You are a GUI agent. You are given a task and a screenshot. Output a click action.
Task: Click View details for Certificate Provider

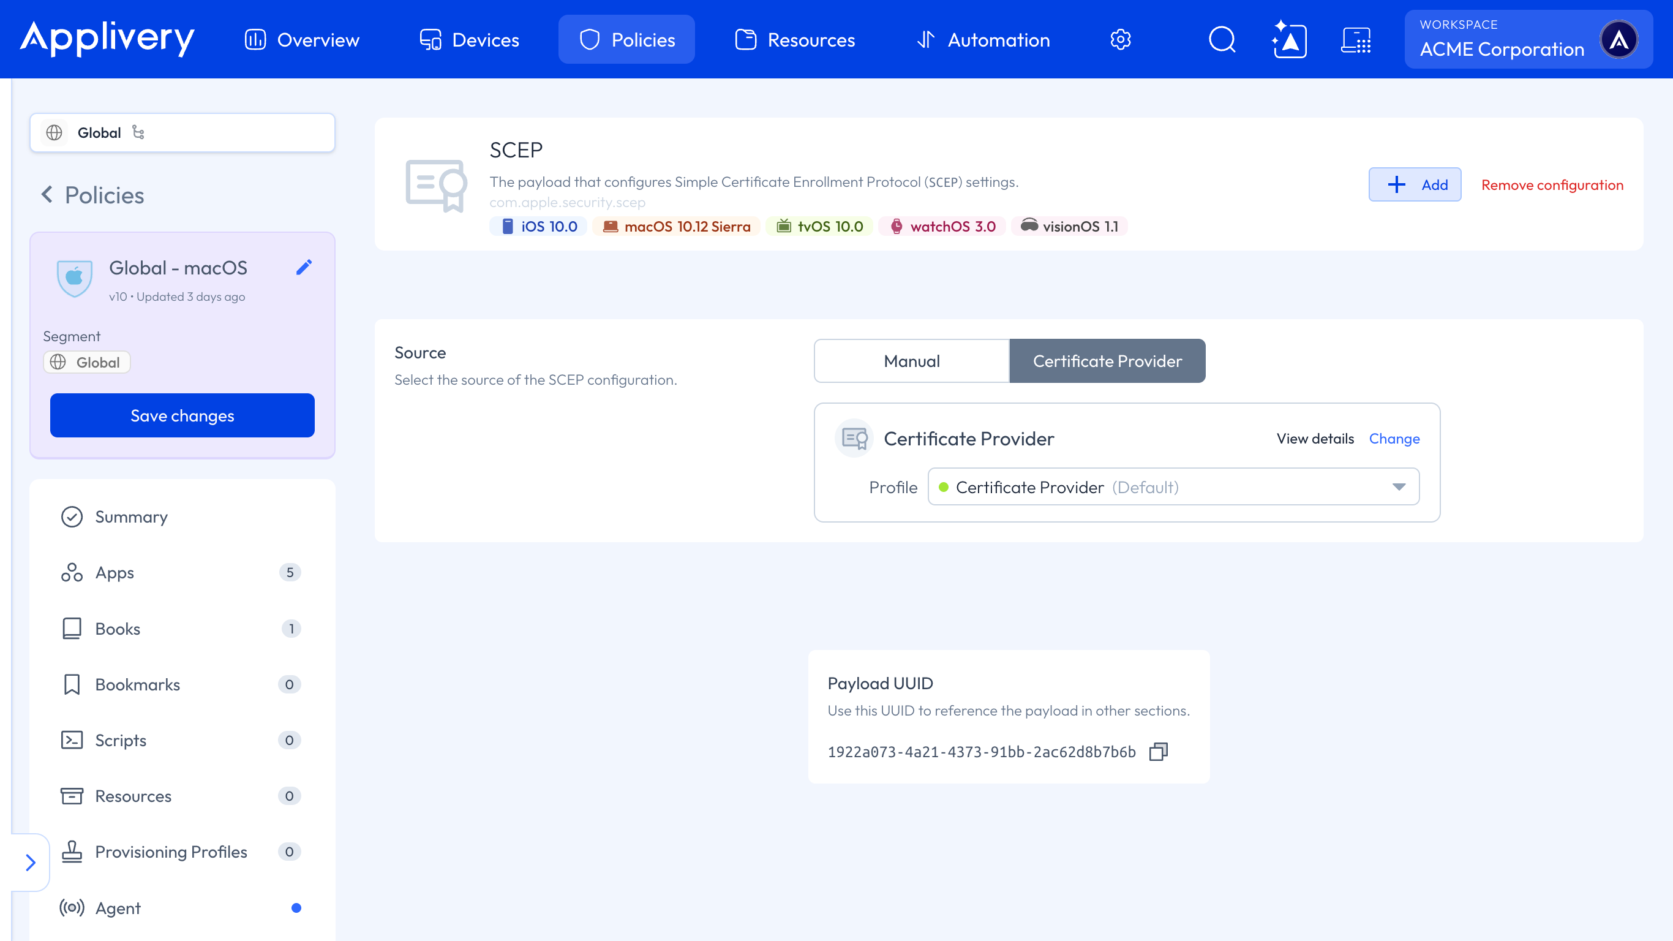pos(1315,439)
